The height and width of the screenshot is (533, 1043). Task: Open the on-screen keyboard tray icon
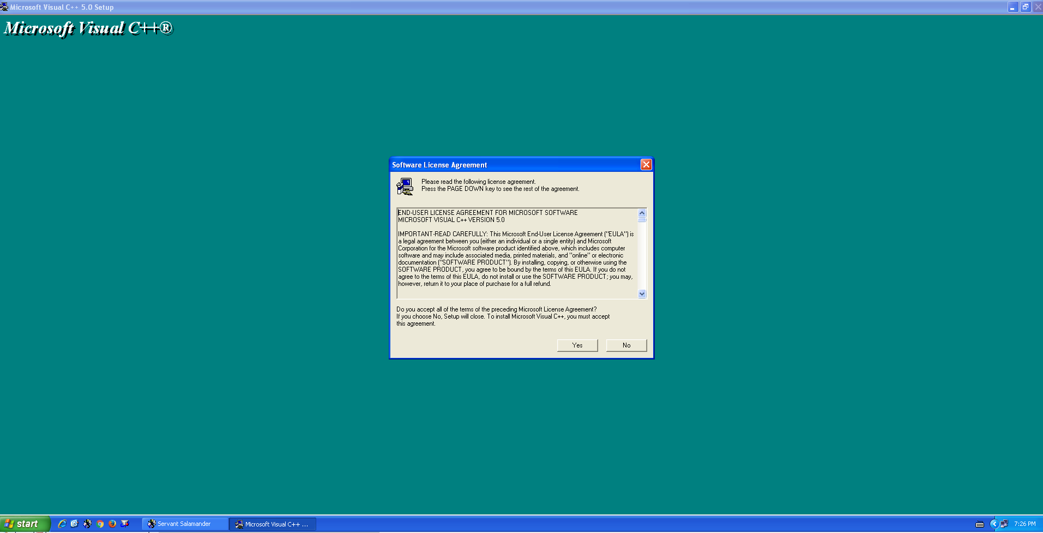coord(979,524)
